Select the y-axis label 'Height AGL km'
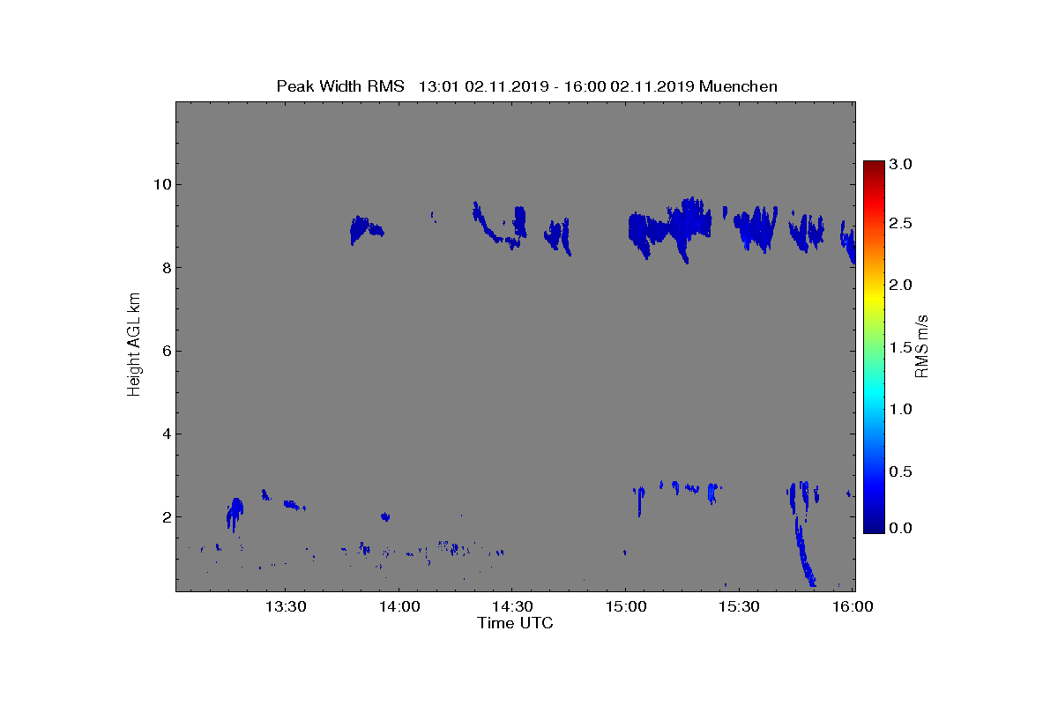The image size is (1058, 705). (134, 345)
